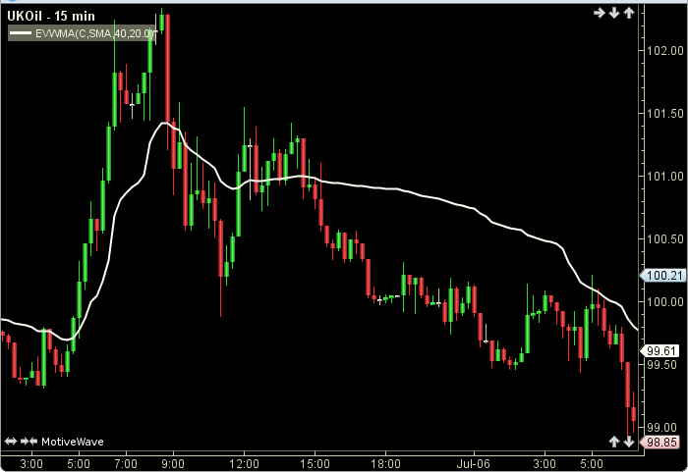Click the 18:00 time axis label
This screenshot has width=688, height=472.
click(x=385, y=464)
